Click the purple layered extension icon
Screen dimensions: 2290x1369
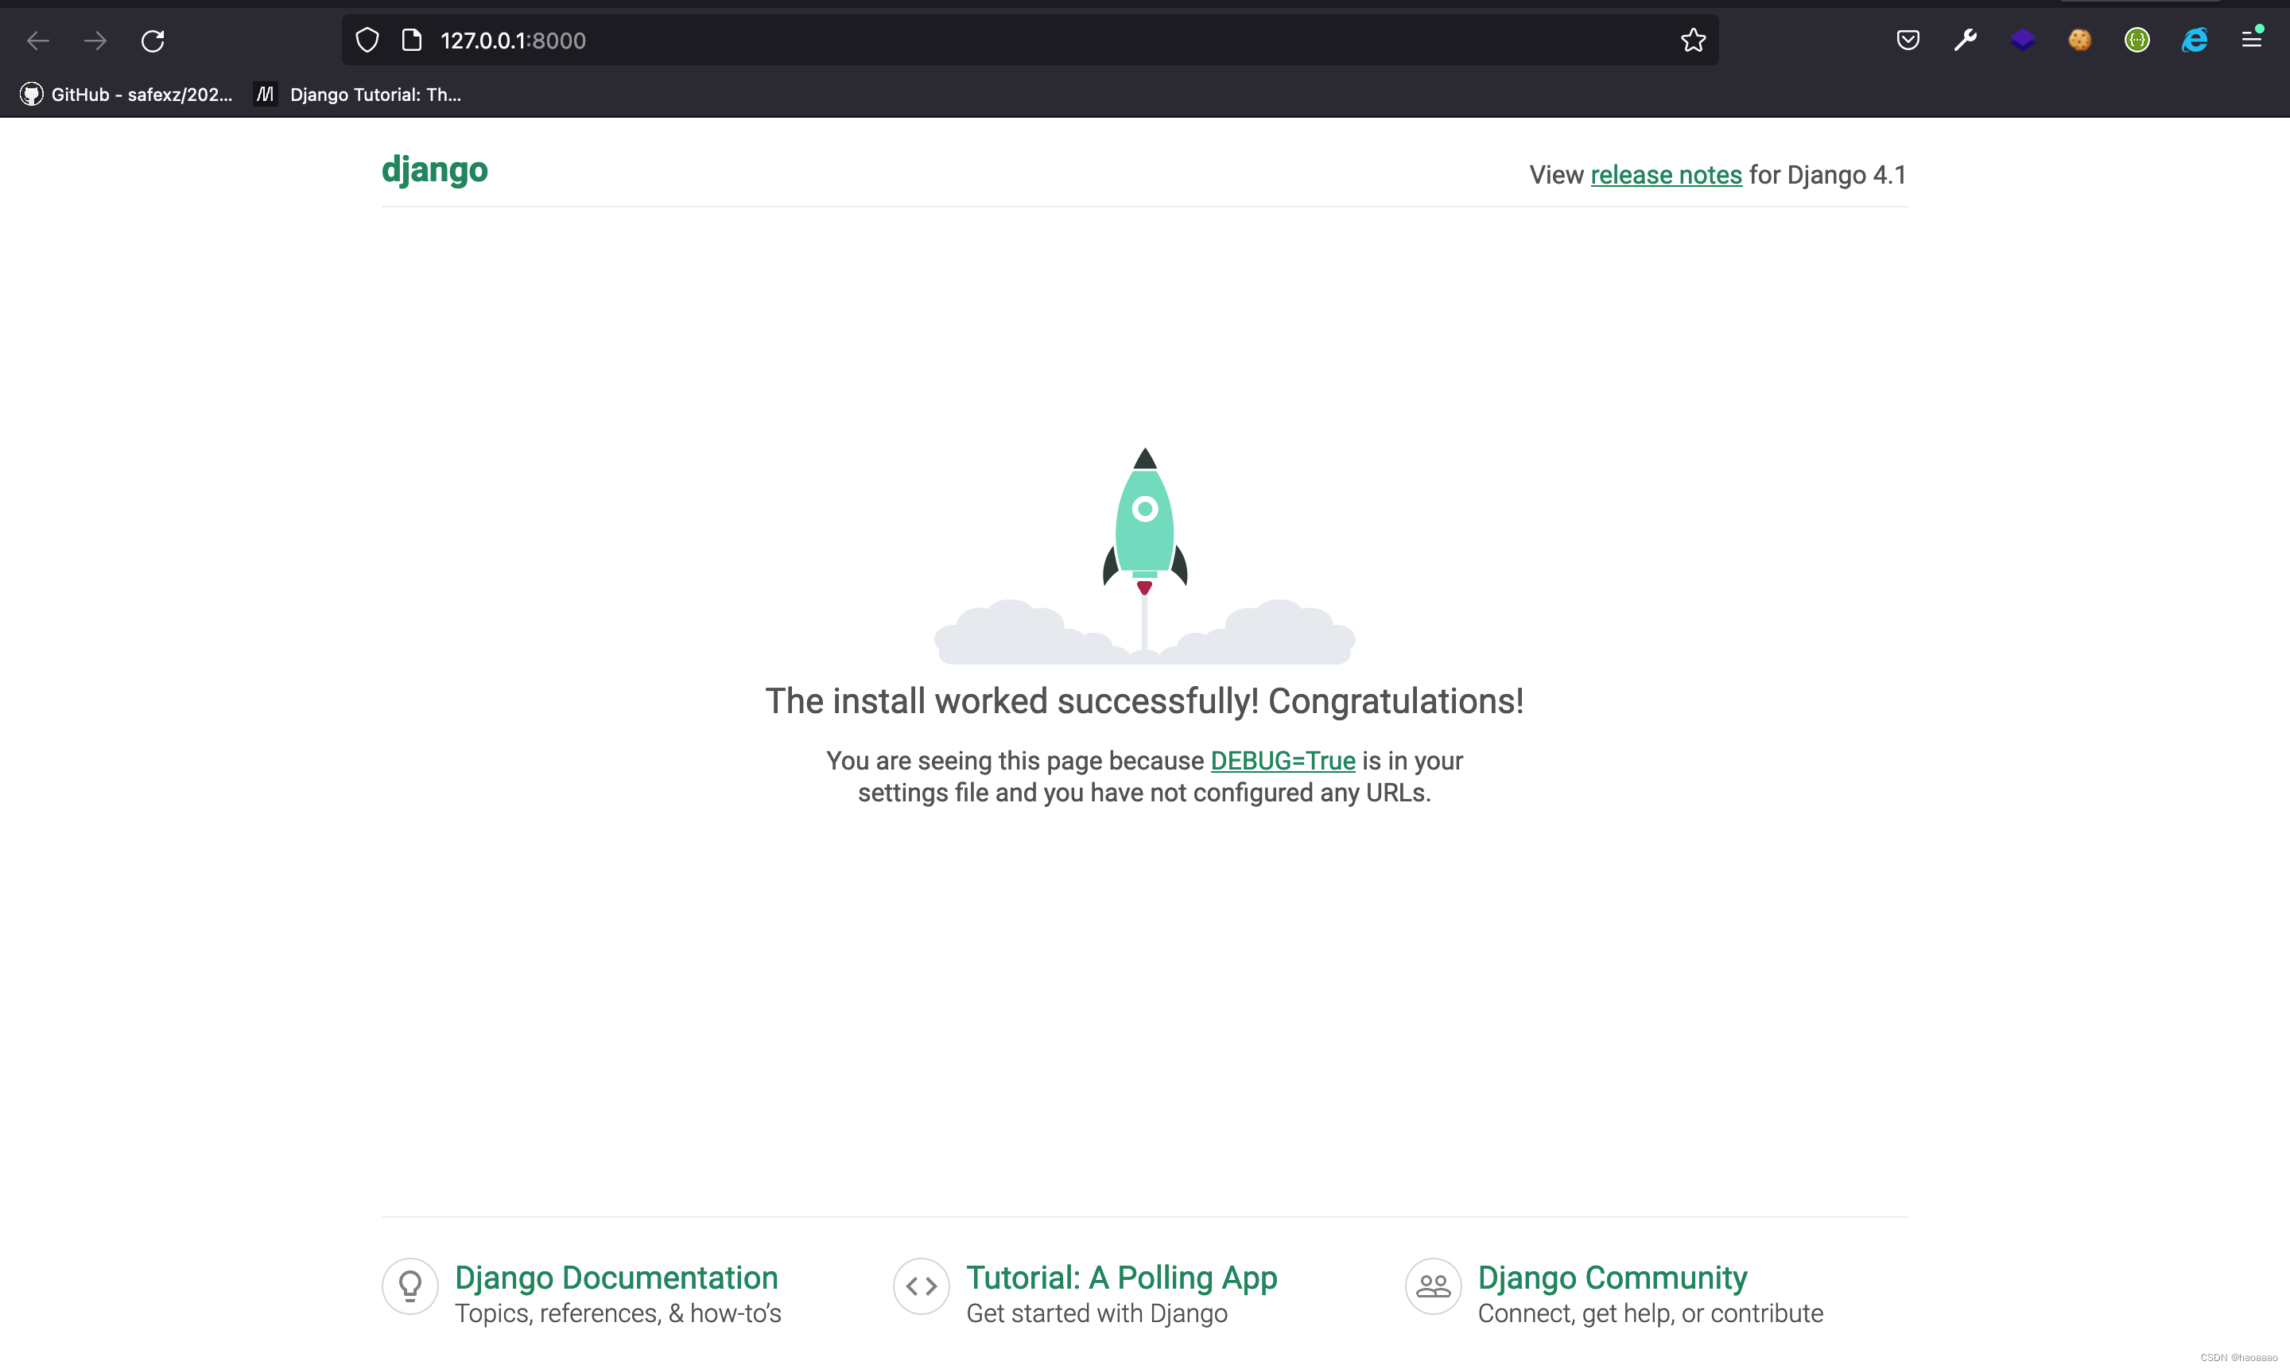(x=2022, y=41)
